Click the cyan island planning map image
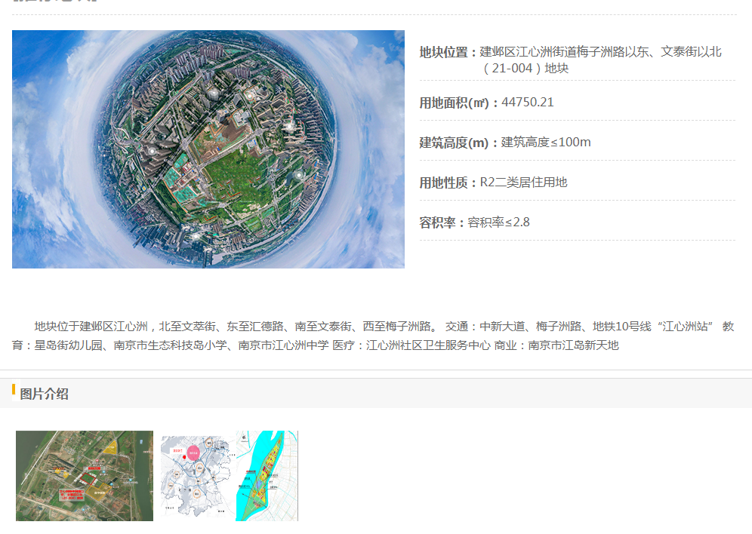 point(267,475)
